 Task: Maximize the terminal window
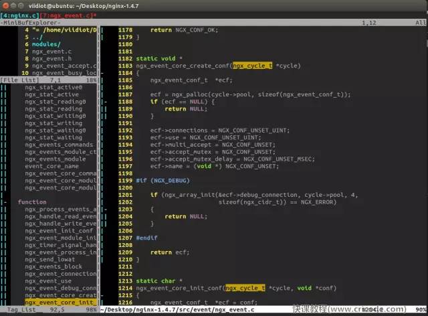pyautogui.click(x=21, y=6)
